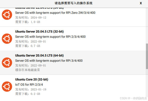Choose Ubuntu Server 20.04.5 LTS (64-bit) title
The height and width of the screenshot is (101, 148).
(x=39, y=55)
